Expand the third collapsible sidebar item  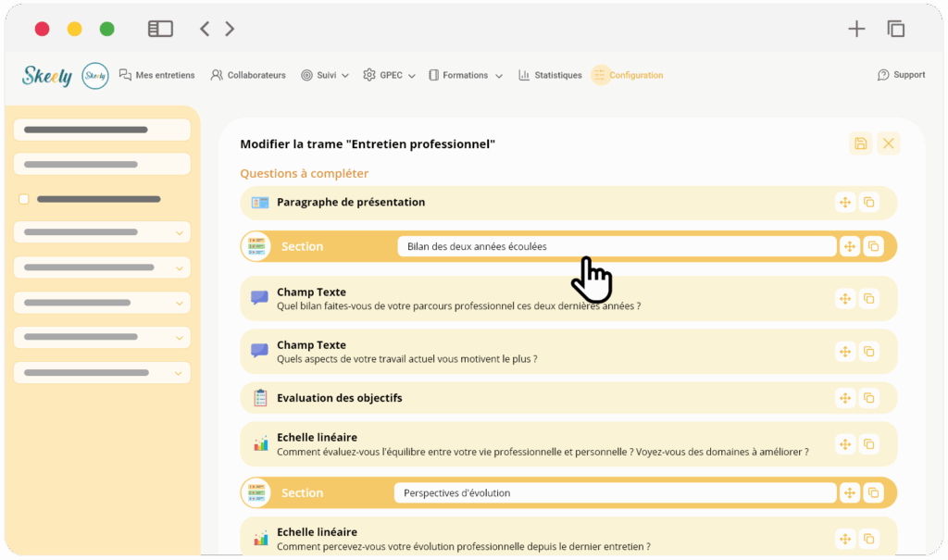(102, 303)
